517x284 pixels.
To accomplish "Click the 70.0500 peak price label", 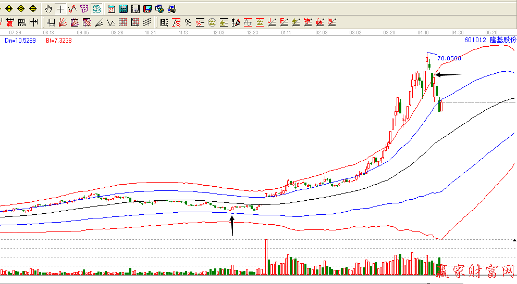I will click(x=449, y=58).
